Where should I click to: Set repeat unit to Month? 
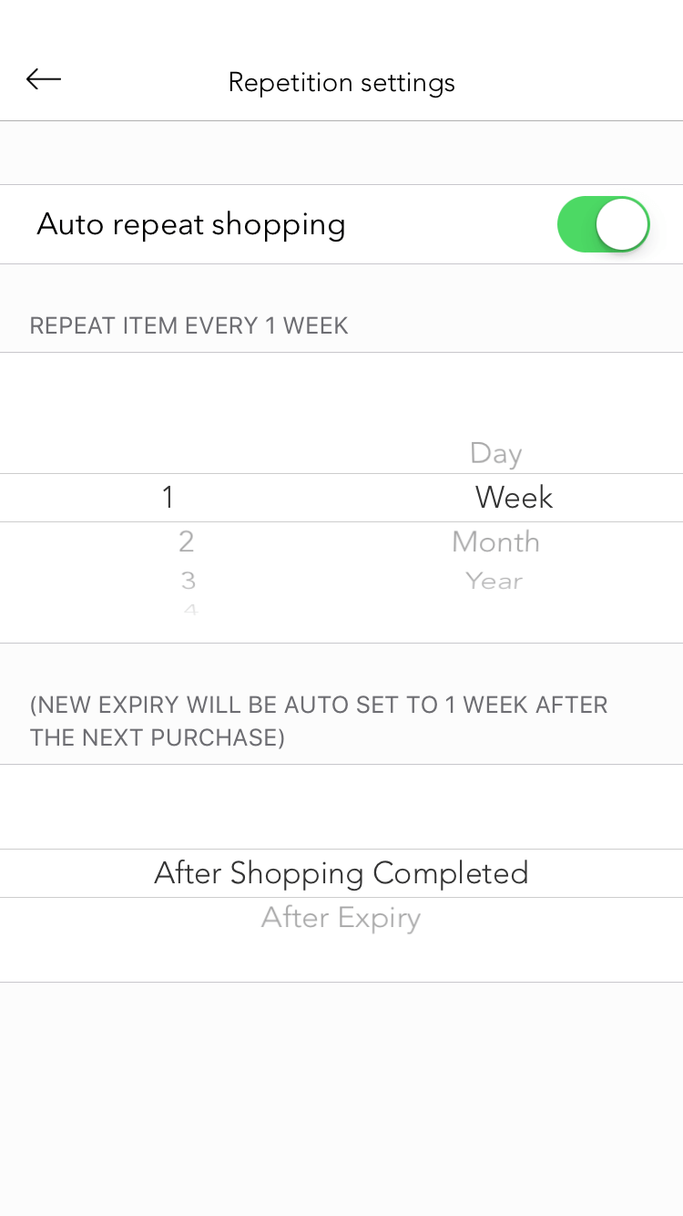495,542
